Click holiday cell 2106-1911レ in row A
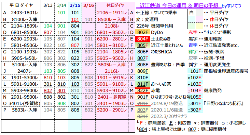The width and height of the screenshot is (250, 135). point(112,13)
